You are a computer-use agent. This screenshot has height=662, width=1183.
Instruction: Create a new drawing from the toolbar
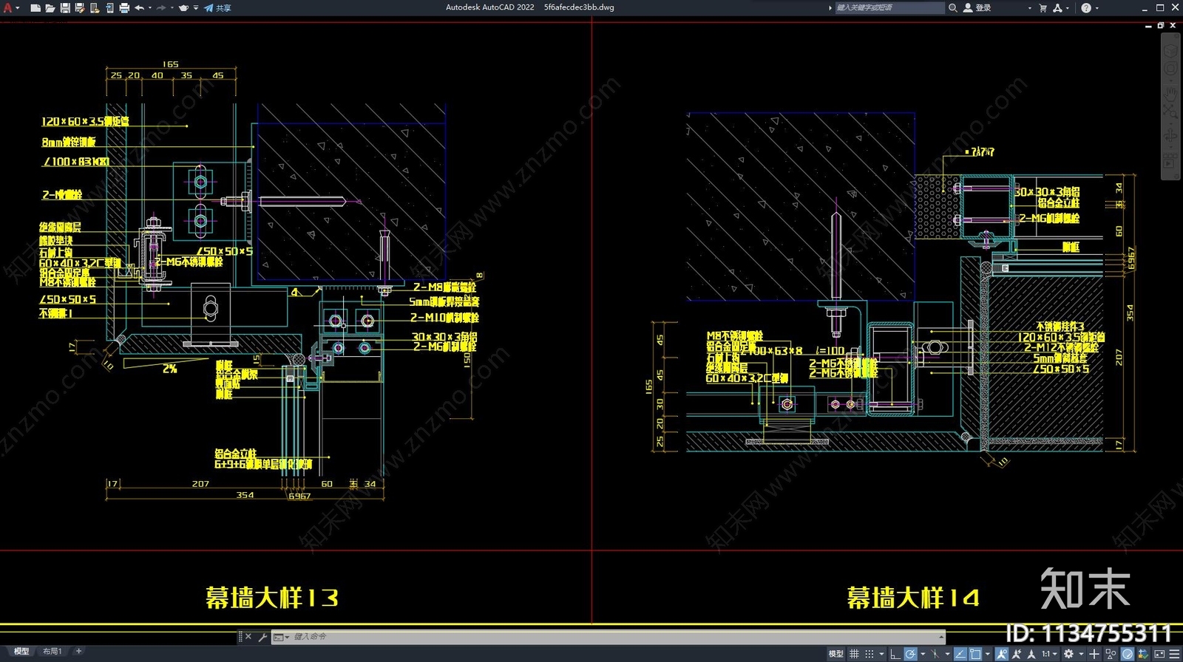[35, 8]
